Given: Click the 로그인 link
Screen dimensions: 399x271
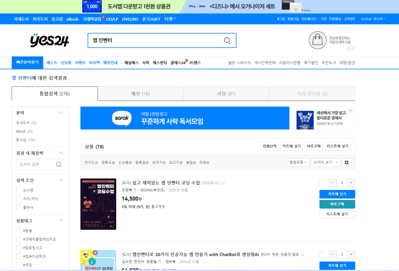Looking at the screenshot, I should pos(281,19).
